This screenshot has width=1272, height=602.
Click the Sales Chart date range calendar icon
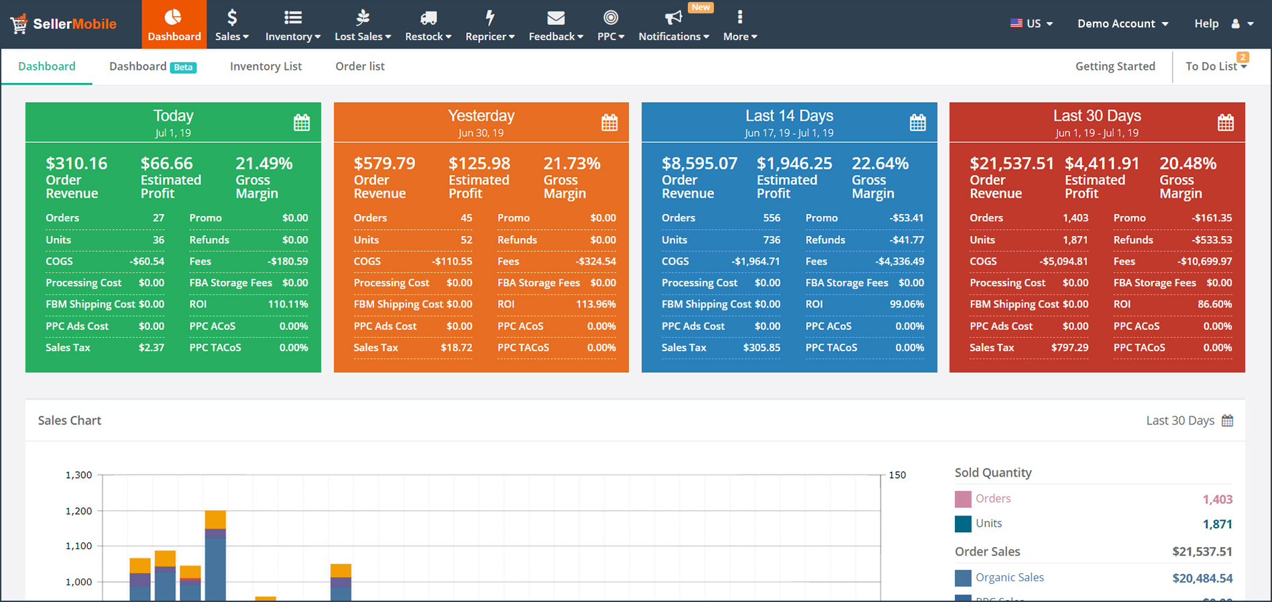coord(1228,420)
